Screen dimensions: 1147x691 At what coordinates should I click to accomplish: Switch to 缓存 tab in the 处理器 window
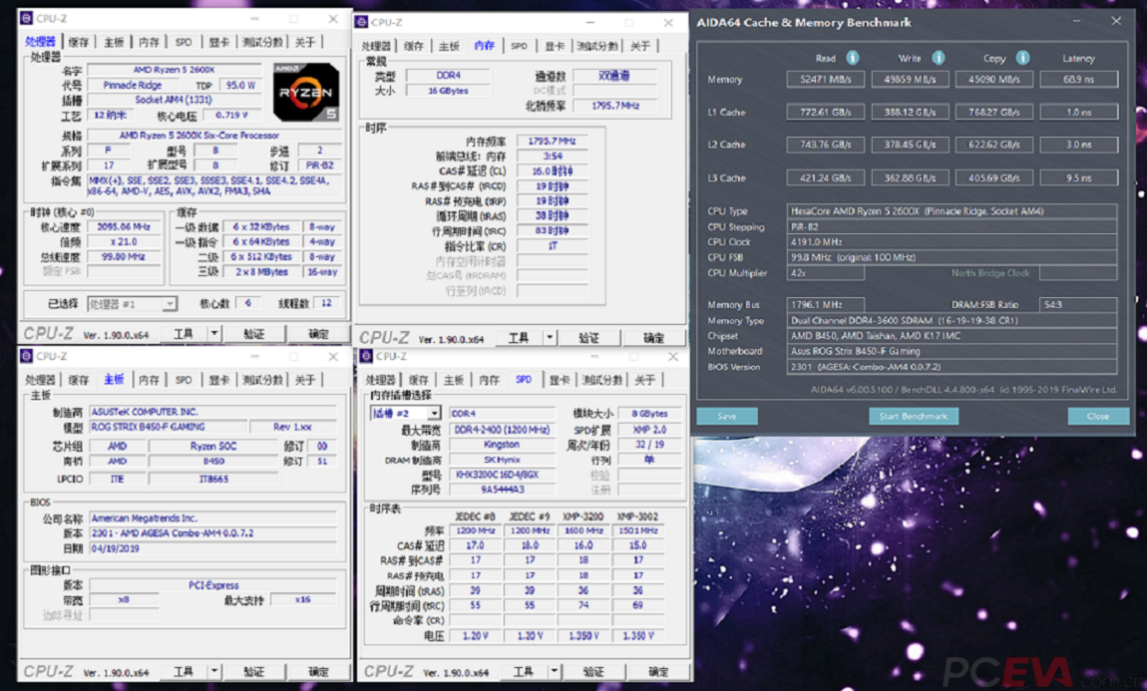click(78, 43)
